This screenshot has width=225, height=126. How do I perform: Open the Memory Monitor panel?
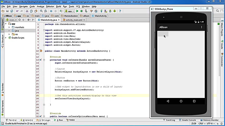pos(209,120)
